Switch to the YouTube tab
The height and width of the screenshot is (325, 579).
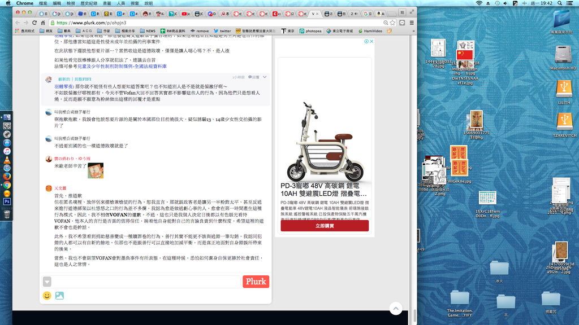[185, 14]
